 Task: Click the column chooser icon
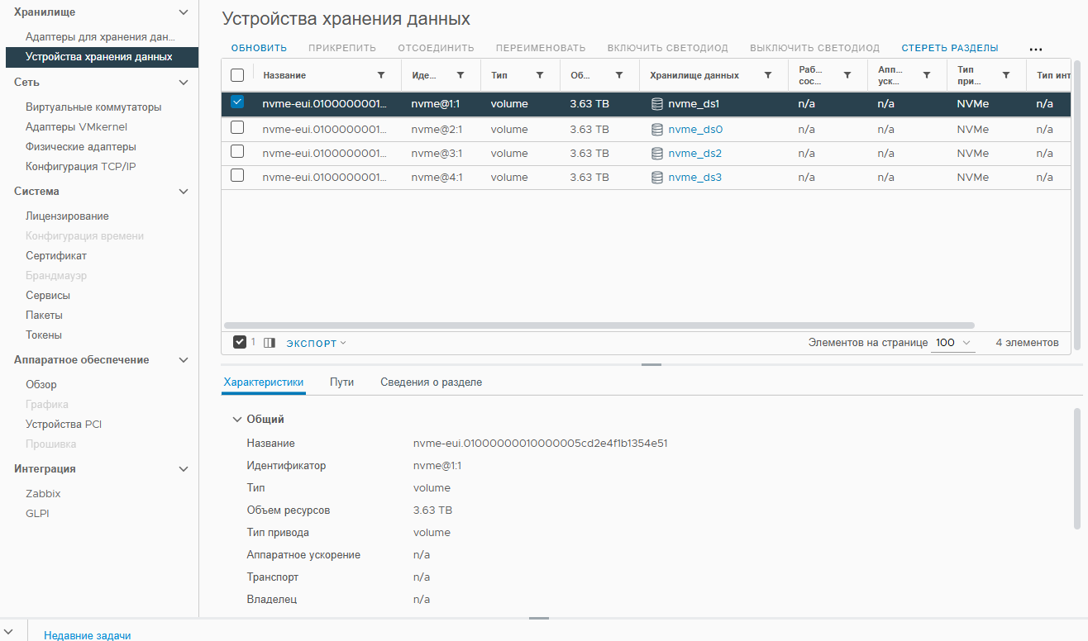pyautogui.click(x=269, y=343)
